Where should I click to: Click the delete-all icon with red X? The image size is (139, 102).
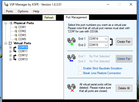tap(71, 88)
